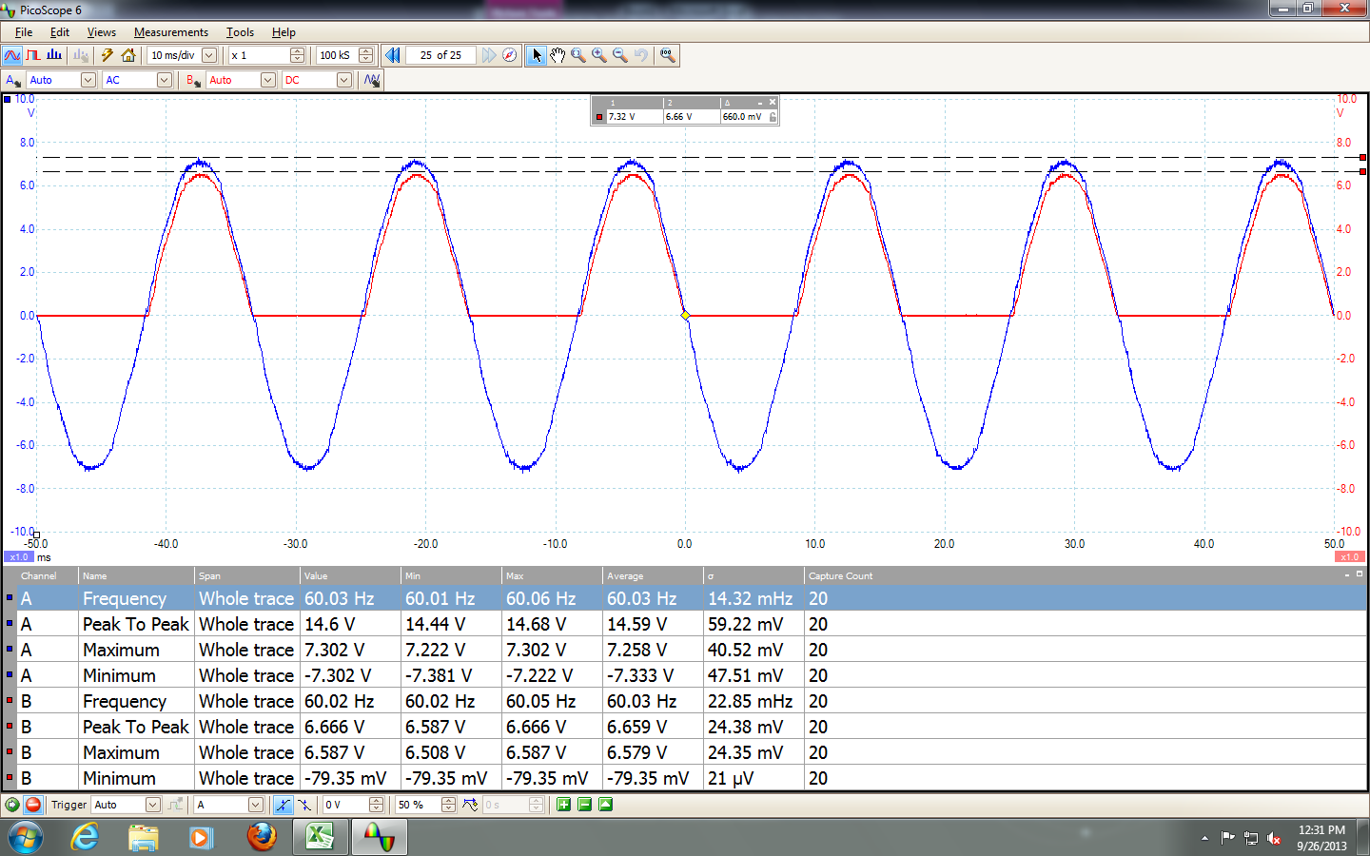
Task: Add a measurement with the green plus button
Action: pyautogui.click(x=564, y=805)
